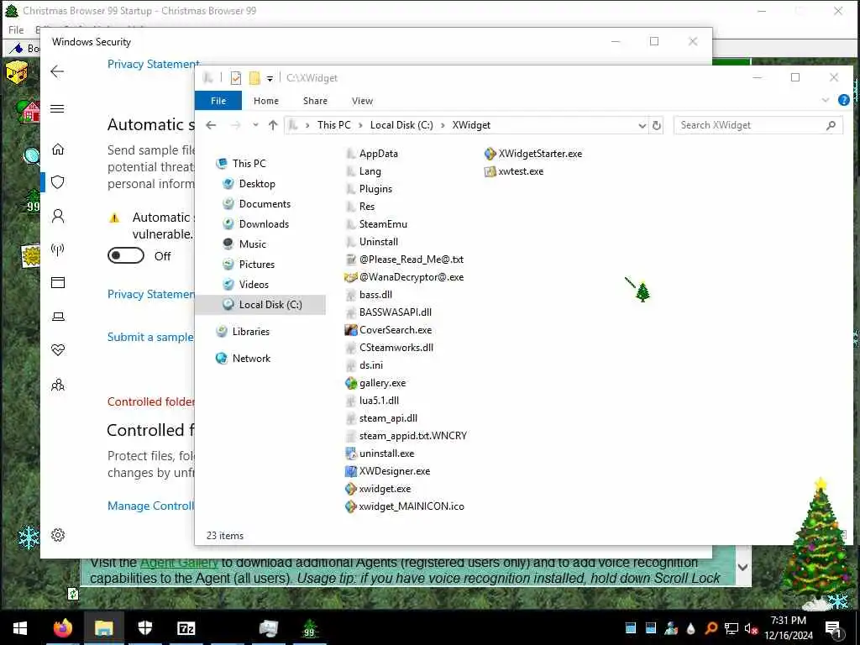The height and width of the screenshot is (645, 860).
Task: Select the AppData folder
Action: (372, 154)
